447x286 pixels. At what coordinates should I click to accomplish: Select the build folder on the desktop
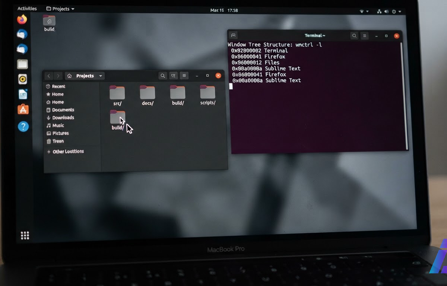click(x=49, y=23)
